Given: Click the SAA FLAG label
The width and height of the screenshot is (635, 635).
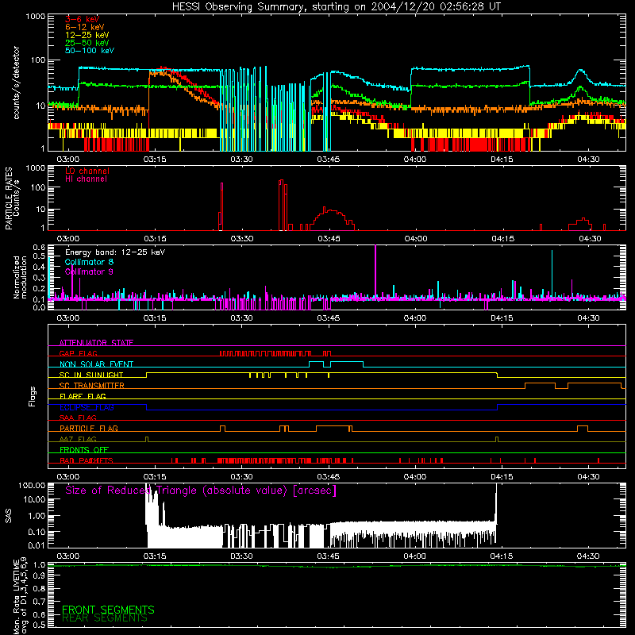Looking at the screenshot, I should [78, 418].
